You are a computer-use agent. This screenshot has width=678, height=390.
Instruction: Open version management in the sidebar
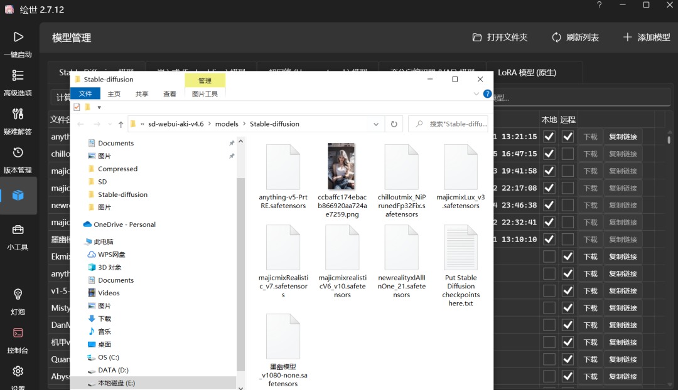(18, 160)
